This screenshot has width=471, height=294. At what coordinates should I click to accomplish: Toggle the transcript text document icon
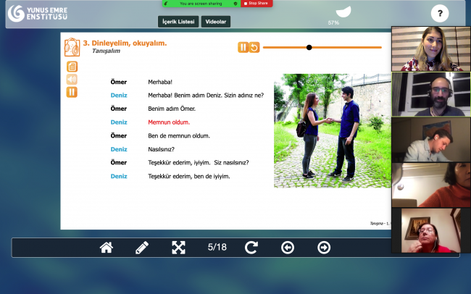[72, 67]
